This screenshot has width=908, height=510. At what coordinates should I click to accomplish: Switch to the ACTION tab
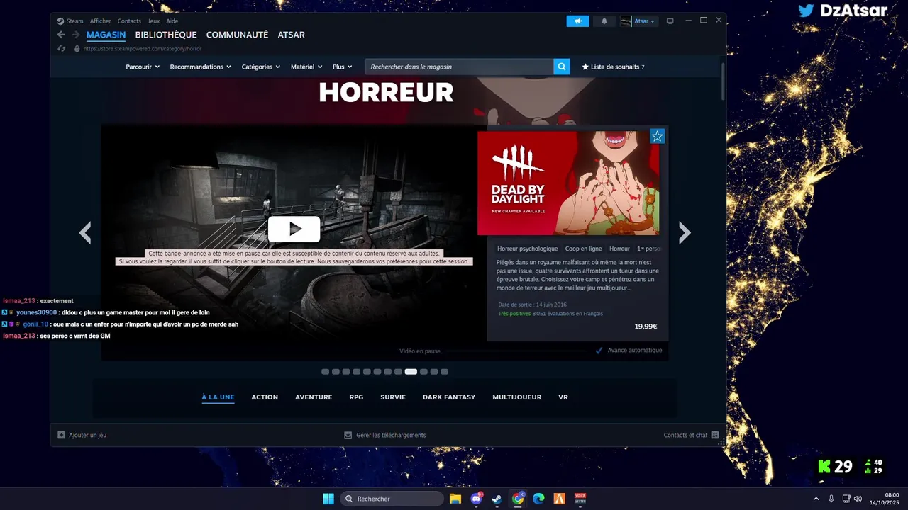click(x=265, y=397)
